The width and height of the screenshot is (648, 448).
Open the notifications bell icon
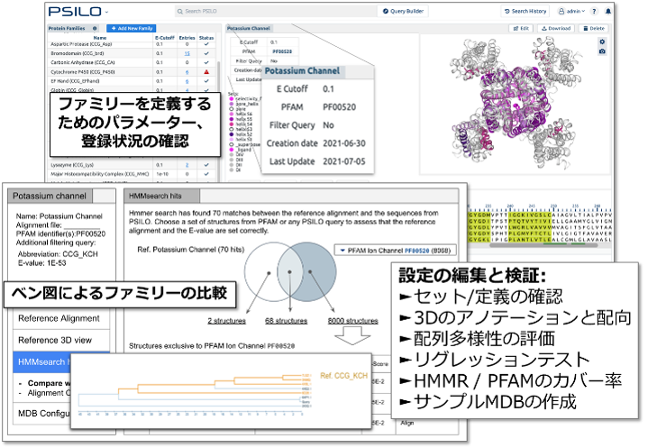[x=607, y=12]
